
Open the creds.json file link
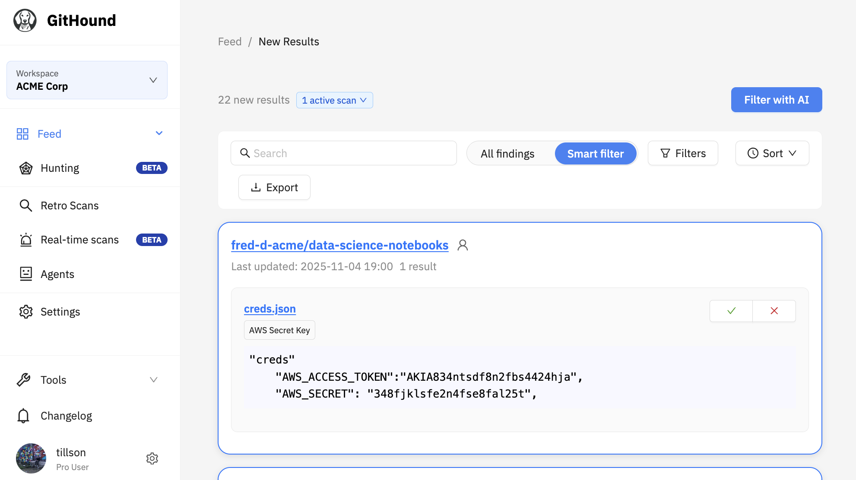click(269, 309)
